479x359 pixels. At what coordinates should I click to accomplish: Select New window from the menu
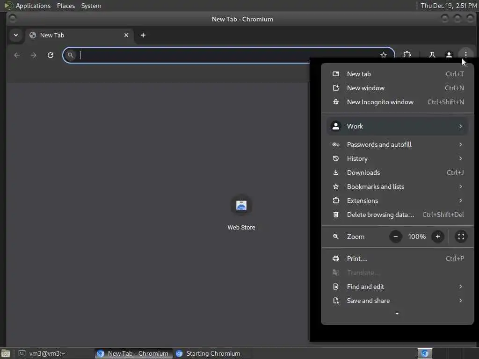pos(398,88)
